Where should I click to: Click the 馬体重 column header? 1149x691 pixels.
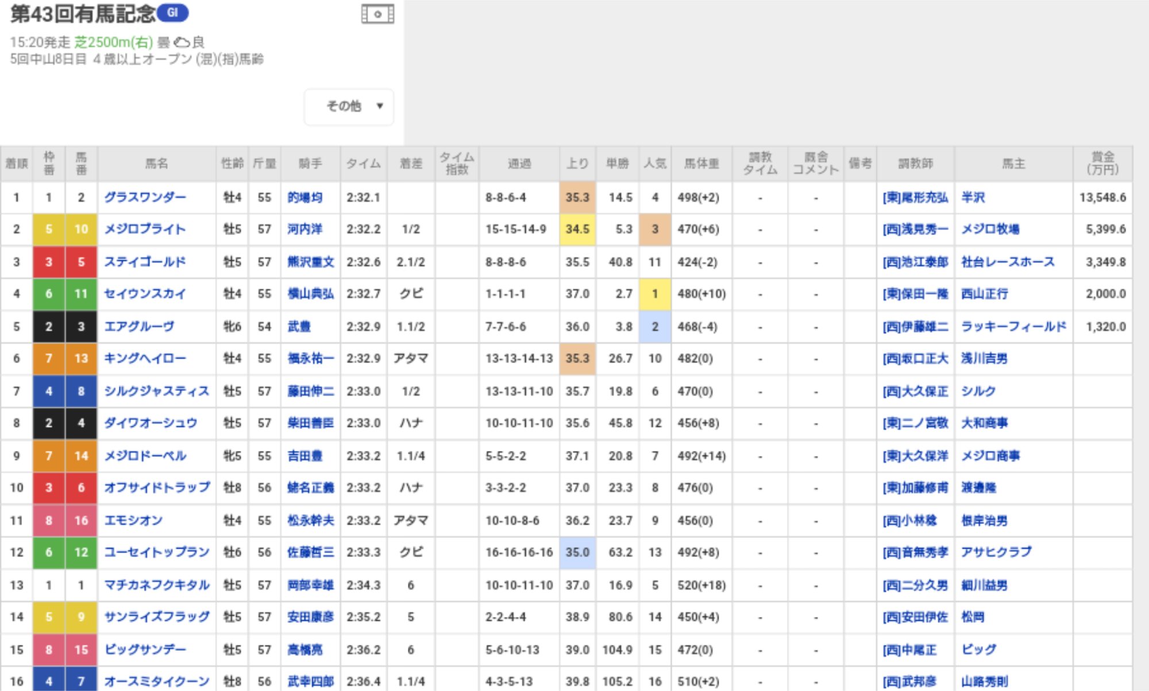click(701, 164)
